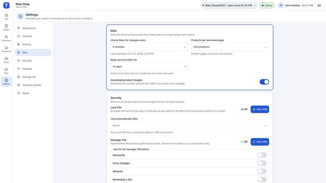This screenshot has width=326, height=183.
Task: Click the Sara Haddad user name
Action: click(292, 5)
